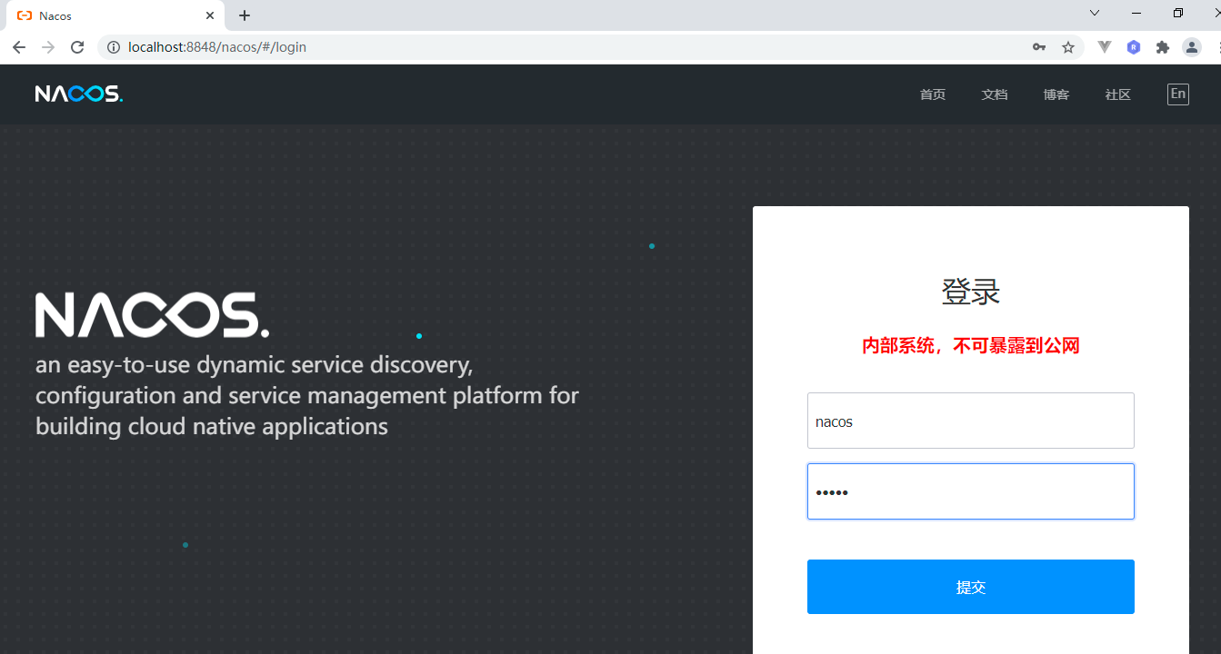
Task: Click the large NACOS logo graphic
Action: (152, 315)
